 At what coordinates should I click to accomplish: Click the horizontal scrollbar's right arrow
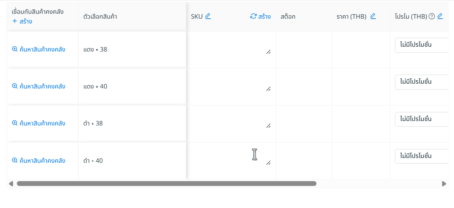pyautogui.click(x=444, y=184)
